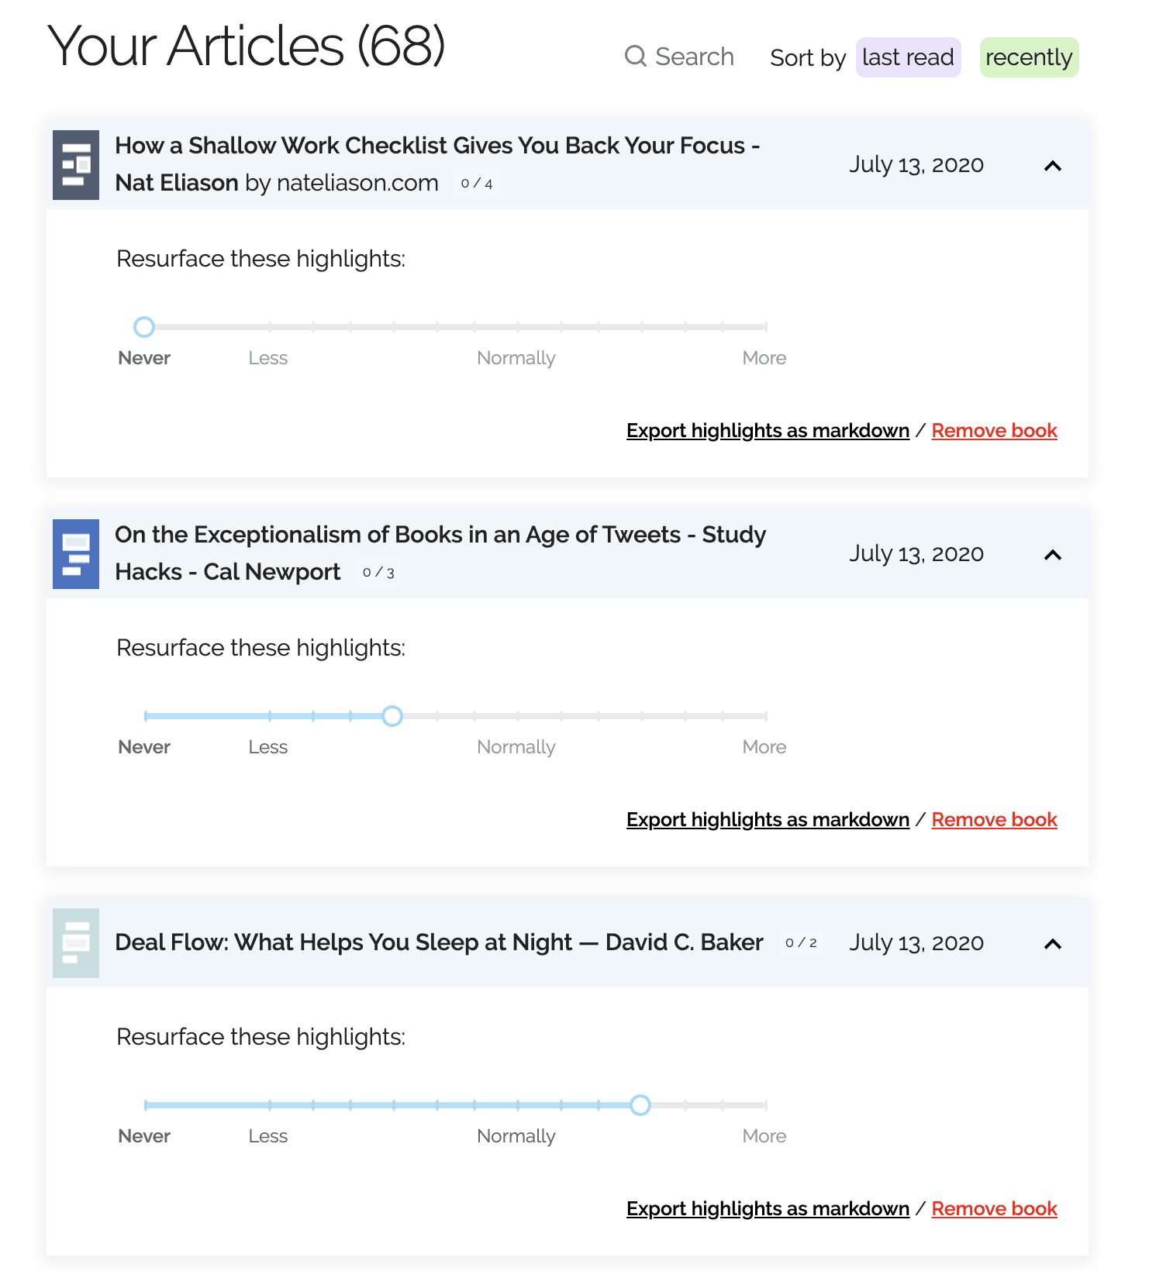Set the Shallow Work slider to Never
Screen dimensions: 1149x1285
[144, 327]
